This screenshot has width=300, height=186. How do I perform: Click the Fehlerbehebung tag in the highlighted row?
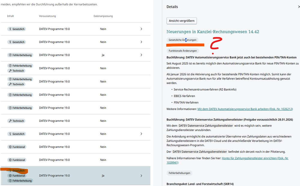20,181
